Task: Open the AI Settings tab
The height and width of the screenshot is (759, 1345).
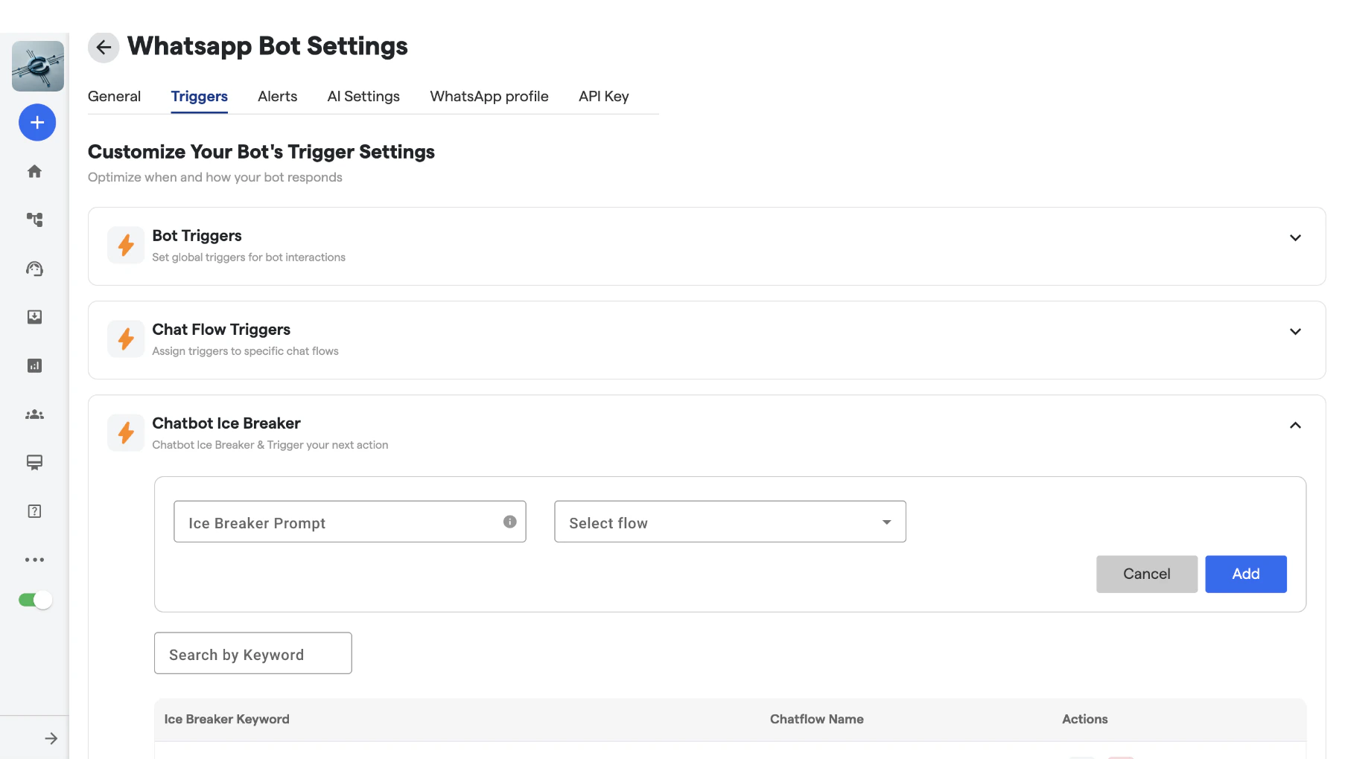Action: [363, 96]
